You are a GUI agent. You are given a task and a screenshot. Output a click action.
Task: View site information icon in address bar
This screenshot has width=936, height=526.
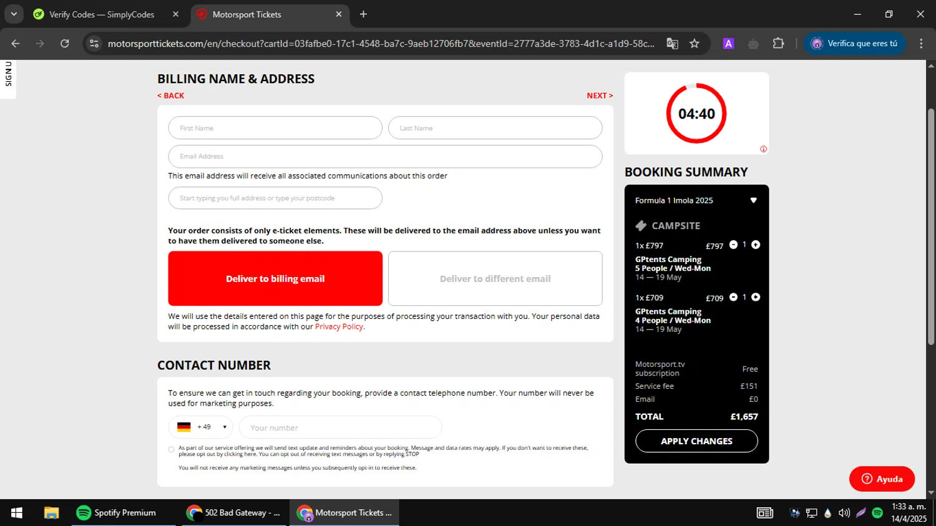click(x=94, y=44)
